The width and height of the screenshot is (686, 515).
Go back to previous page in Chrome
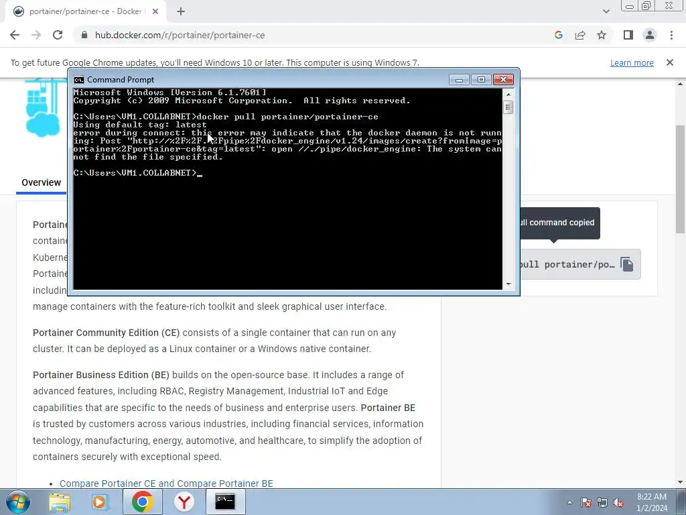15,35
